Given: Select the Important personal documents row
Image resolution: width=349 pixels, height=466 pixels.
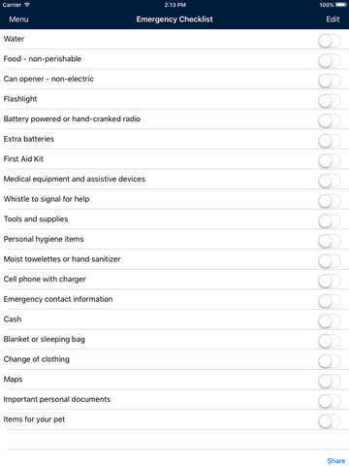Looking at the screenshot, I should [x=174, y=399].
